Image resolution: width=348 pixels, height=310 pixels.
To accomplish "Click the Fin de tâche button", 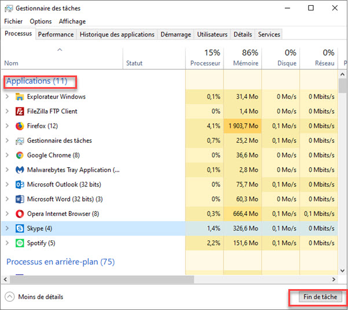I will pos(320,297).
